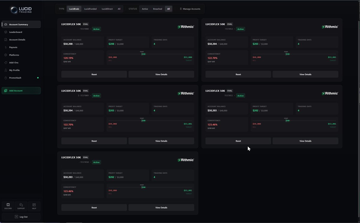
Task: Click the EVAL tag on TEST009 card
Action: point(86,91)
